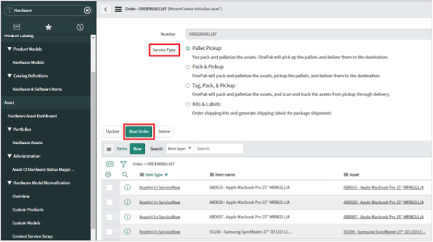
Task: Collapse the Product Models section
Action: 10,49
